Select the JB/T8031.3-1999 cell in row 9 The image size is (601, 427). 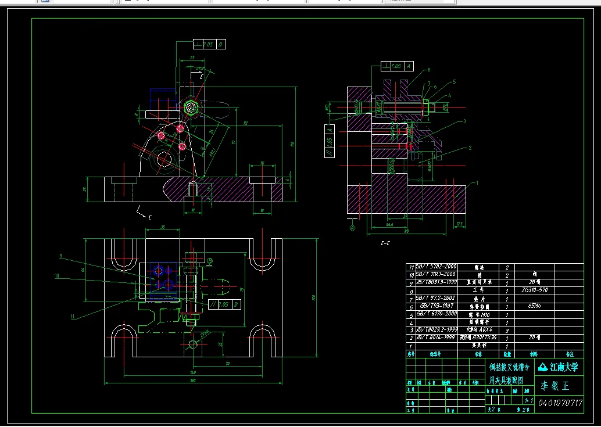[436, 282]
